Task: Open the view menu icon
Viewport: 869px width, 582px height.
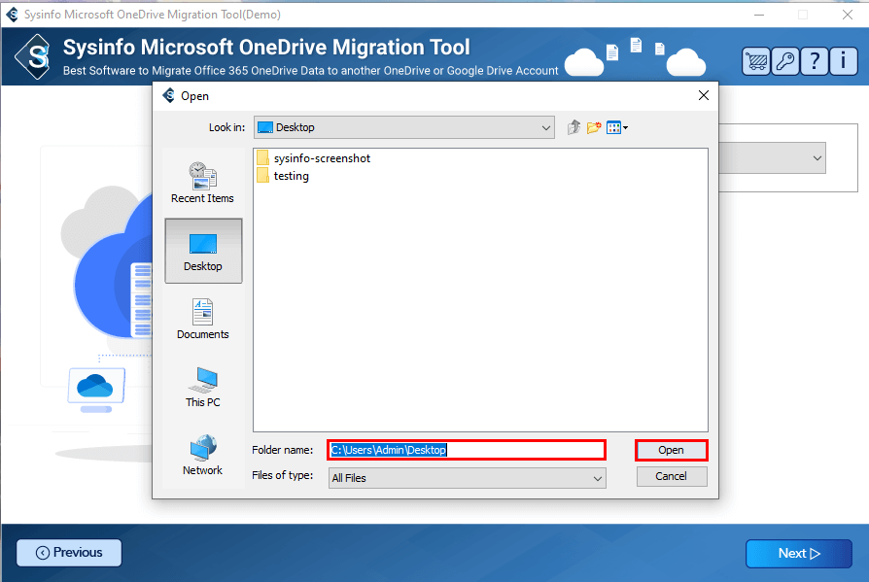Action: coord(617,127)
